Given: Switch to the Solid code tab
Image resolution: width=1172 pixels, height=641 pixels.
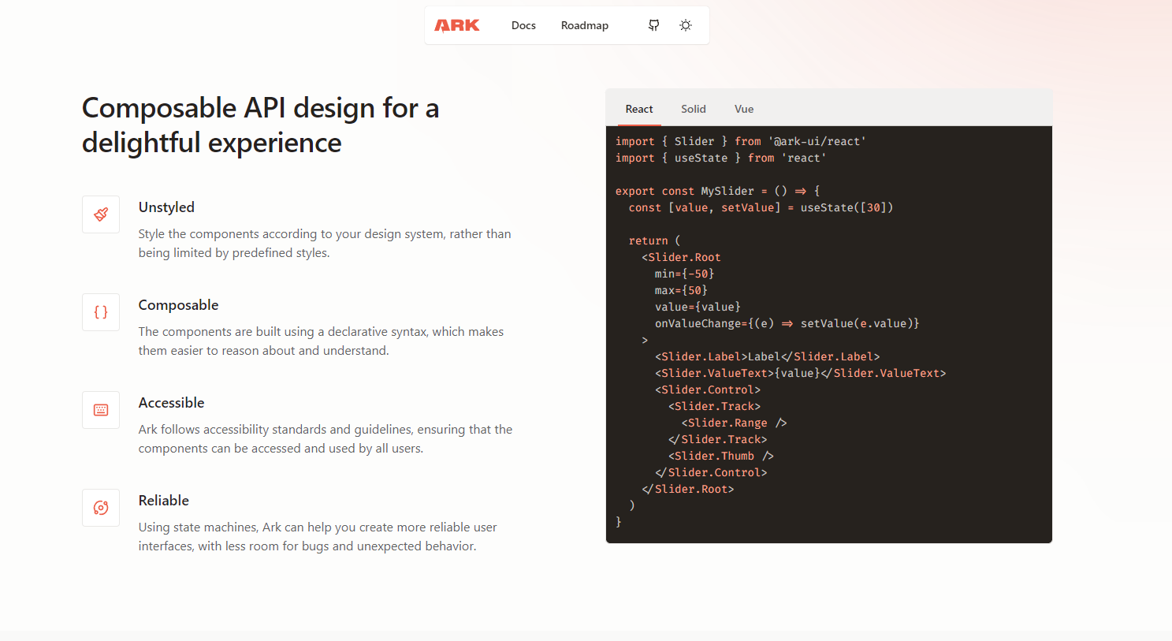Looking at the screenshot, I should coord(694,109).
